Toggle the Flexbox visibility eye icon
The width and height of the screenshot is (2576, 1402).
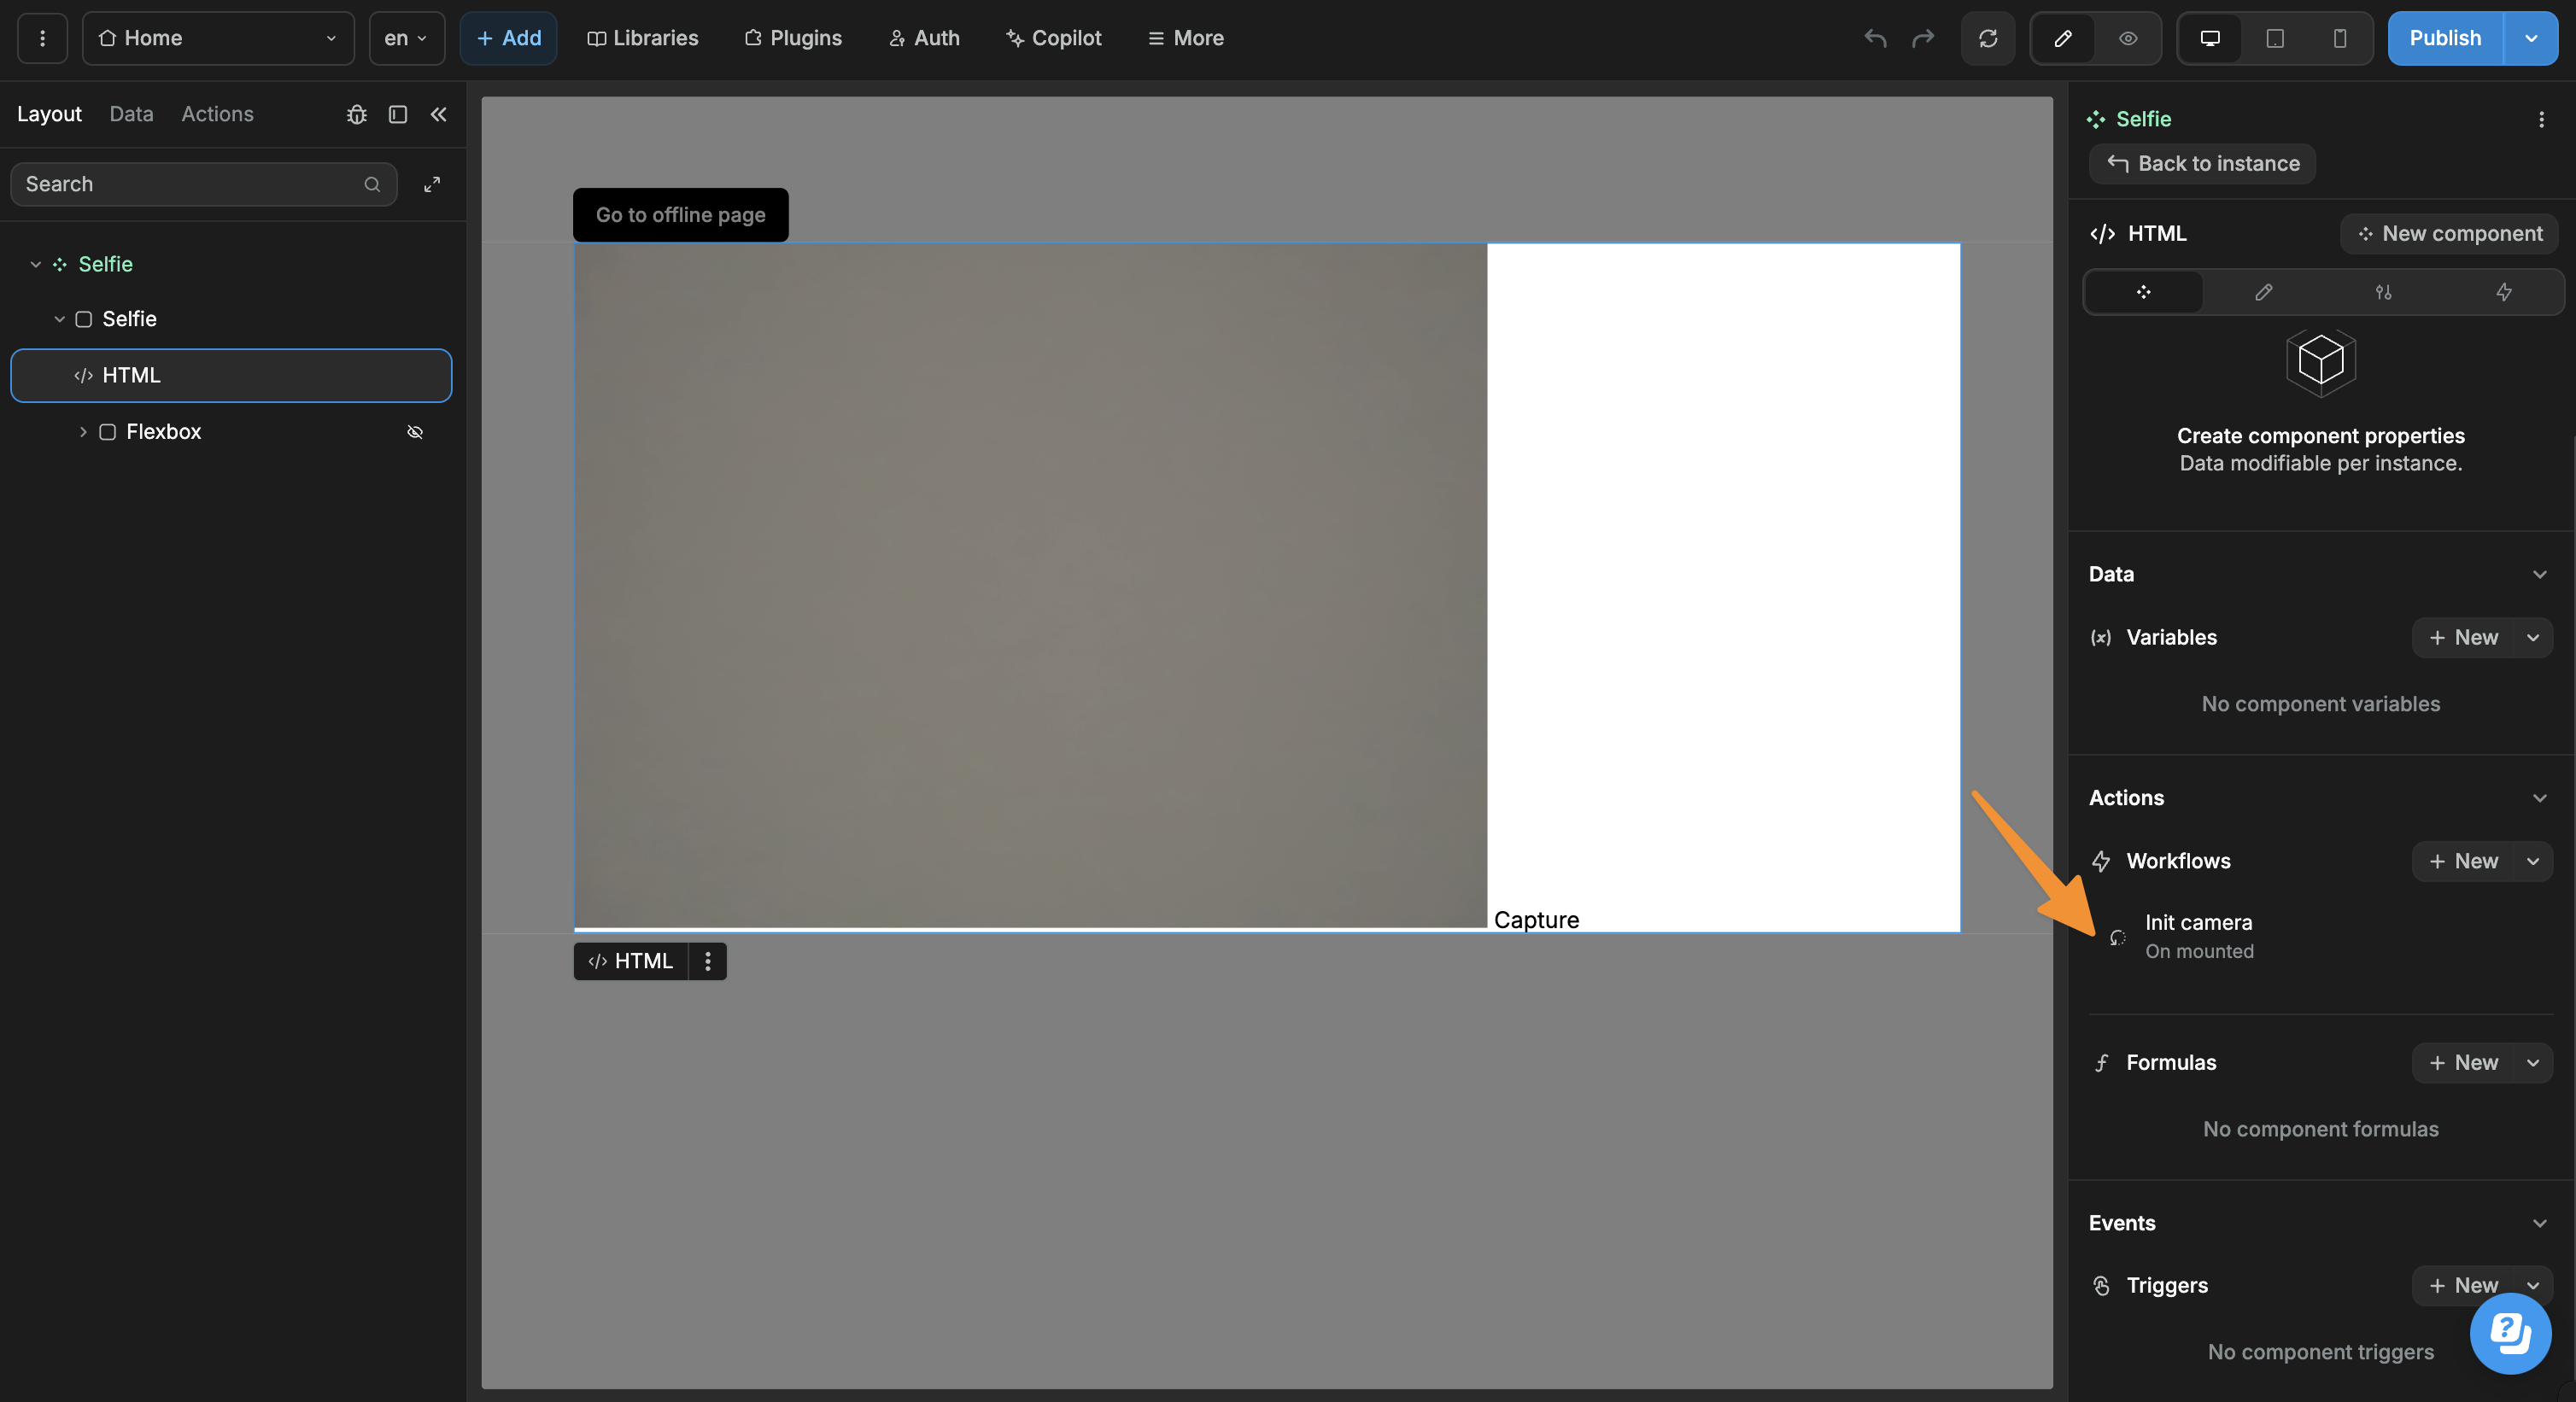tap(415, 432)
